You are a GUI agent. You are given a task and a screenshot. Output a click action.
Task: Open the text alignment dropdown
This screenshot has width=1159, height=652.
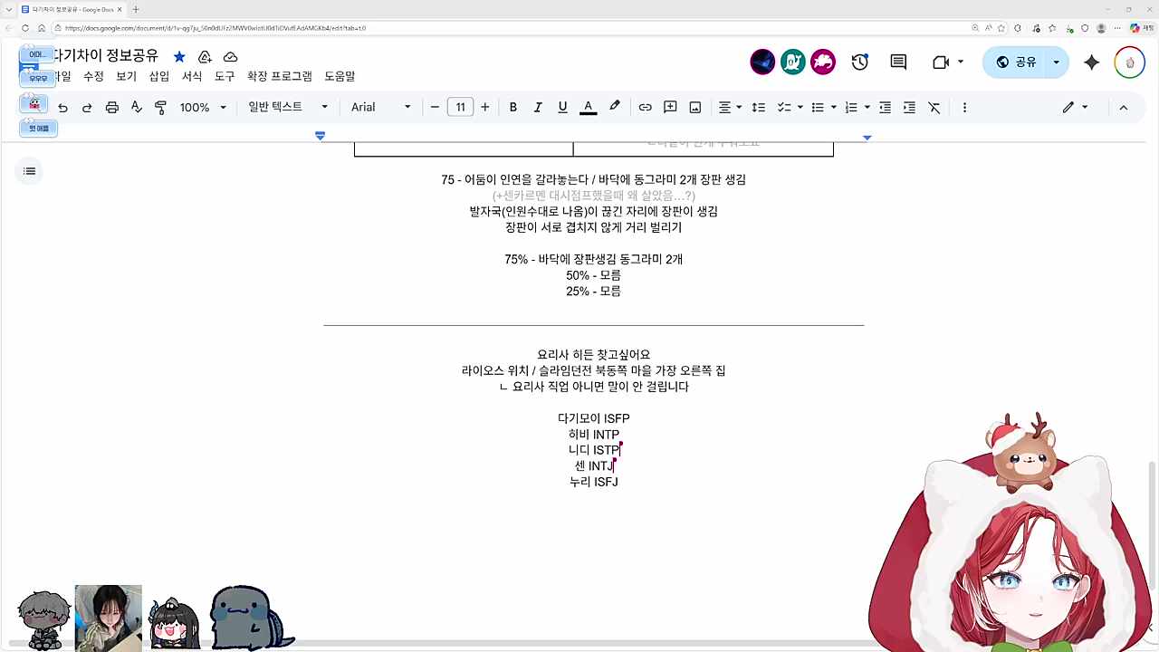[729, 107]
